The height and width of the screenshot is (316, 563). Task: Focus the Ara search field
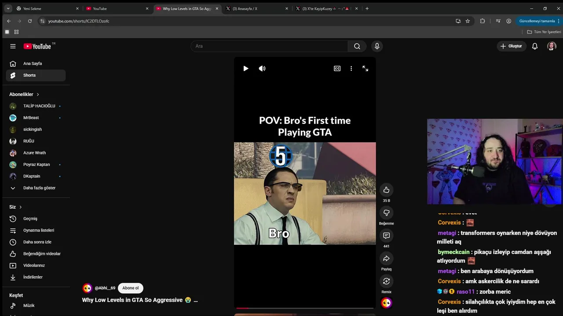[x=269, y=46]
